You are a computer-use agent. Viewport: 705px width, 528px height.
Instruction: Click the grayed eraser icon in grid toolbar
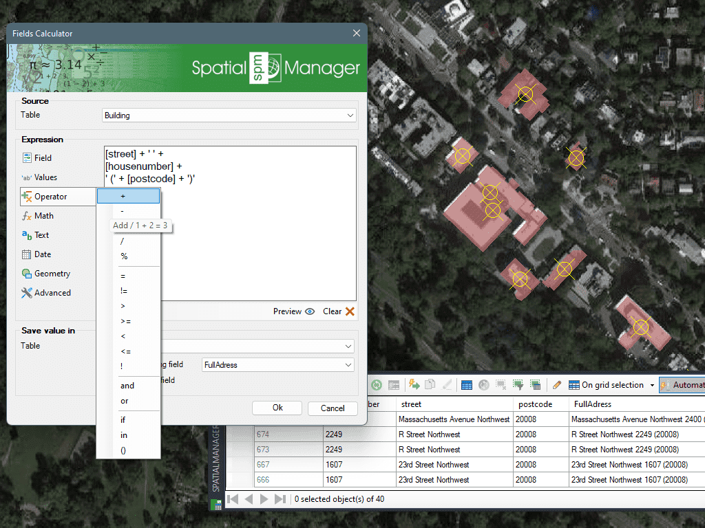(x=448, y=384)
